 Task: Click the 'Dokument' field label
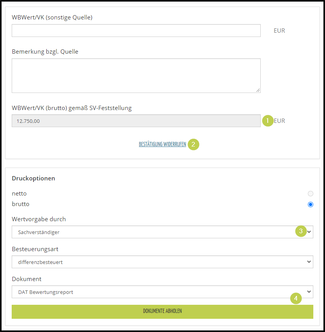pyautogui.click(x=26, y=279)
